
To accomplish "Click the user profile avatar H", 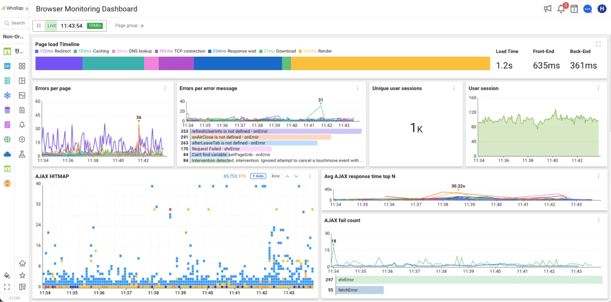I will click(x=602, y=9).
